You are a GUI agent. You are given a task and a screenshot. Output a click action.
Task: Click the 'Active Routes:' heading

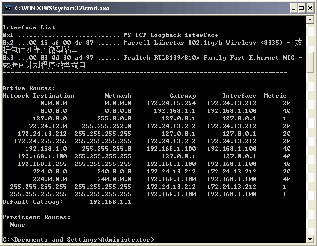(29, 88)
